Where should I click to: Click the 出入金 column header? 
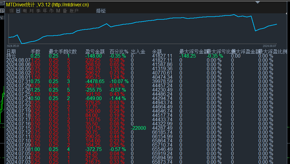click(138, 52)
